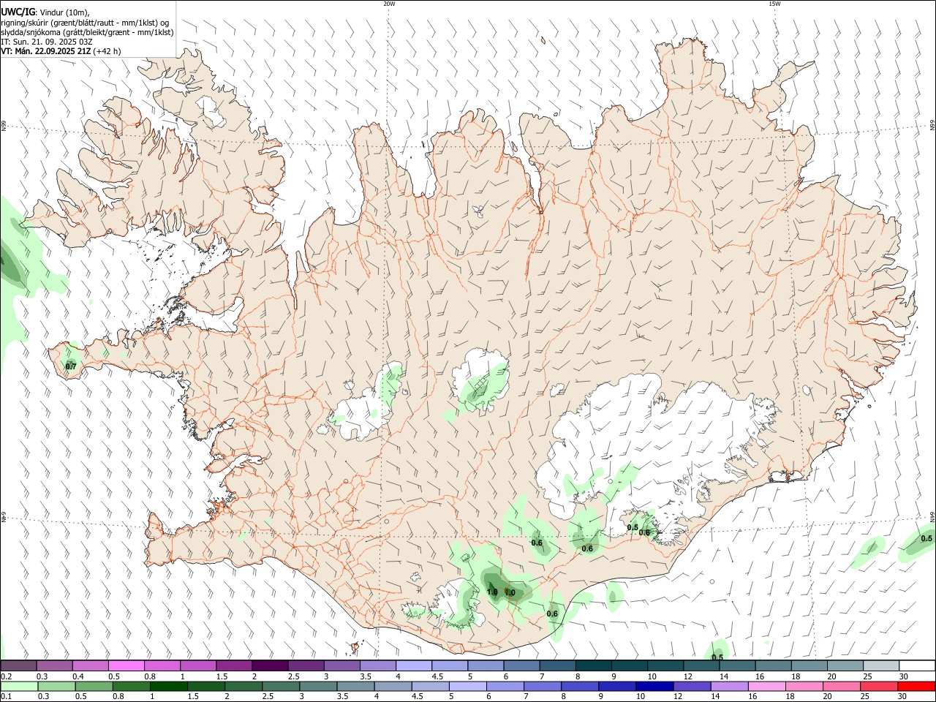This screenshot has width=936, height=702.
Task: Click the 'IT: Sun. 21. 09. 2025 03Z' line
Action: click(x=47, y=42)
